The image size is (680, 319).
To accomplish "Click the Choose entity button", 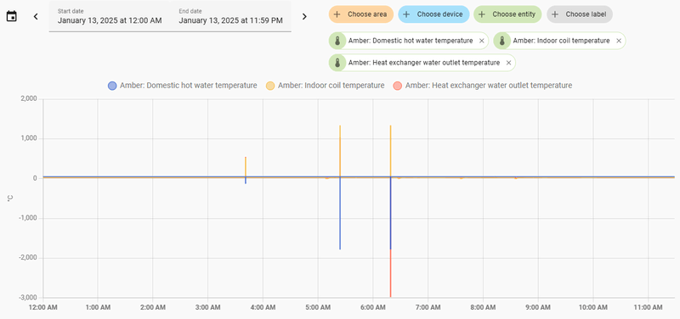I will pos(507,14).
